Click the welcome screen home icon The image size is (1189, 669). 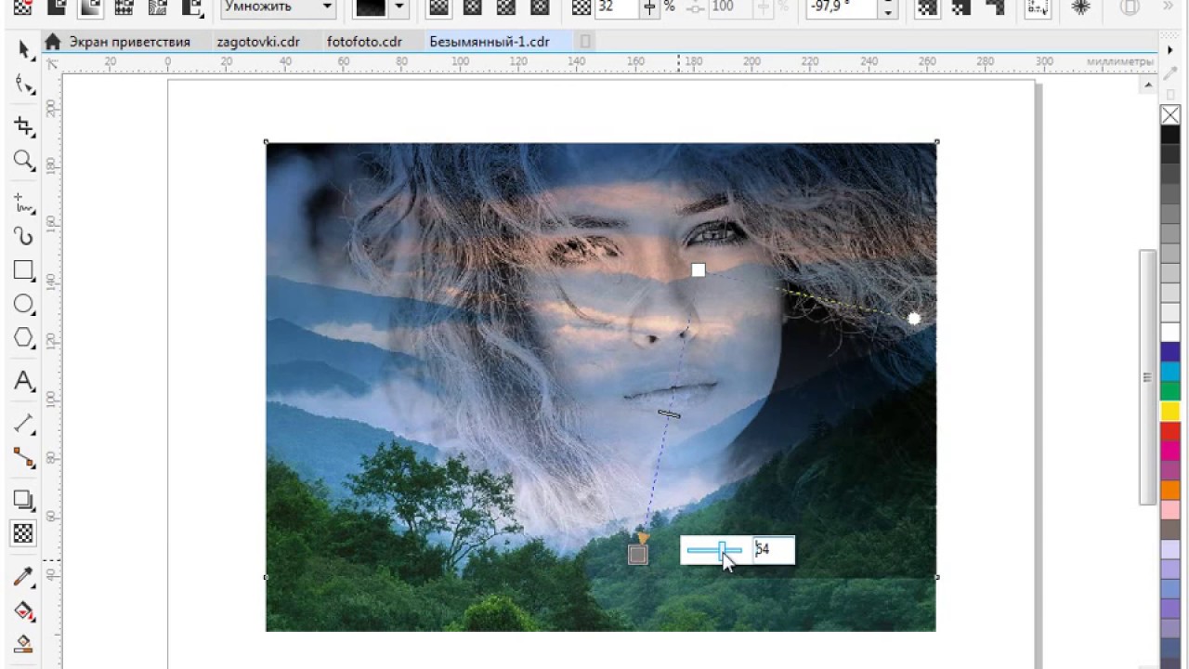(x=53, y=42)
